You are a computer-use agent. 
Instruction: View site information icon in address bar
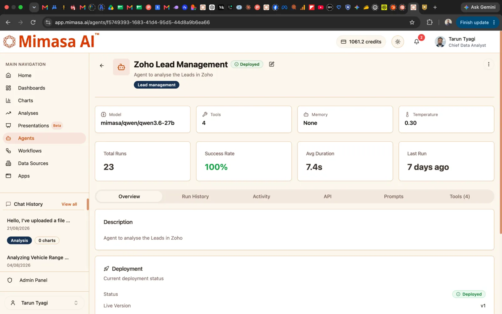point(48,22)
